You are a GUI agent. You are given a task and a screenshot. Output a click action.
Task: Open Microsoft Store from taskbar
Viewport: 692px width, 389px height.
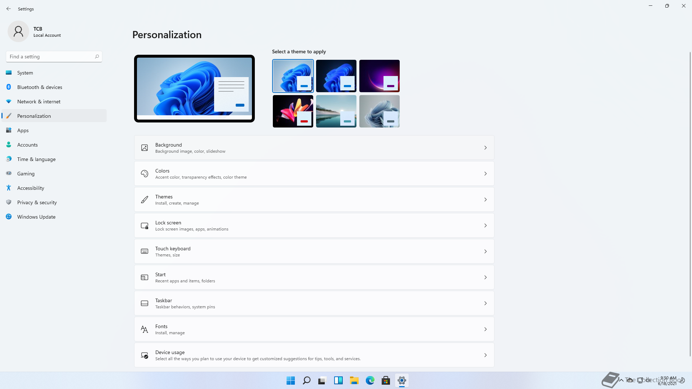[x=386, y=380]
